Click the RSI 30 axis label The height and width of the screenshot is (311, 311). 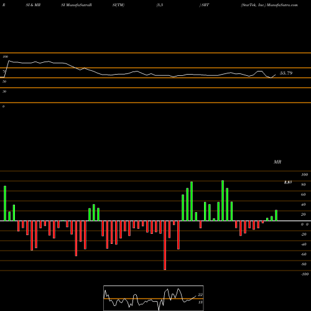(4, 91)
